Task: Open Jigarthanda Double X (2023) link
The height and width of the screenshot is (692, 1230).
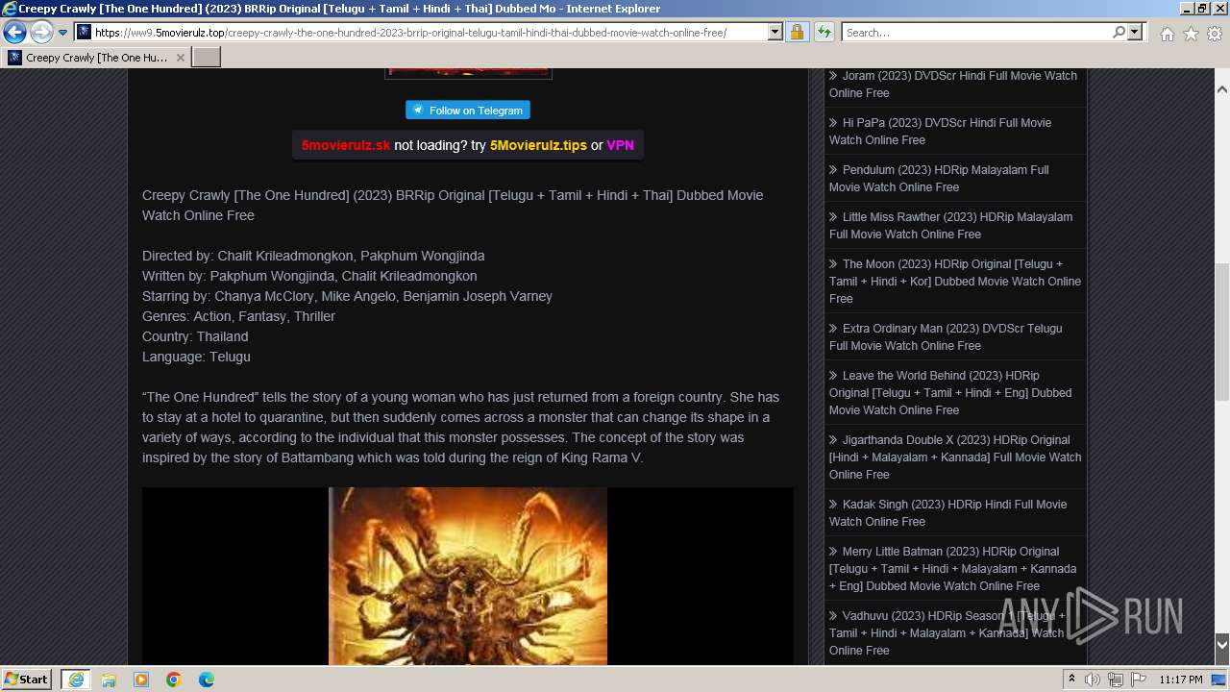Action: click(x=955, y=457)
